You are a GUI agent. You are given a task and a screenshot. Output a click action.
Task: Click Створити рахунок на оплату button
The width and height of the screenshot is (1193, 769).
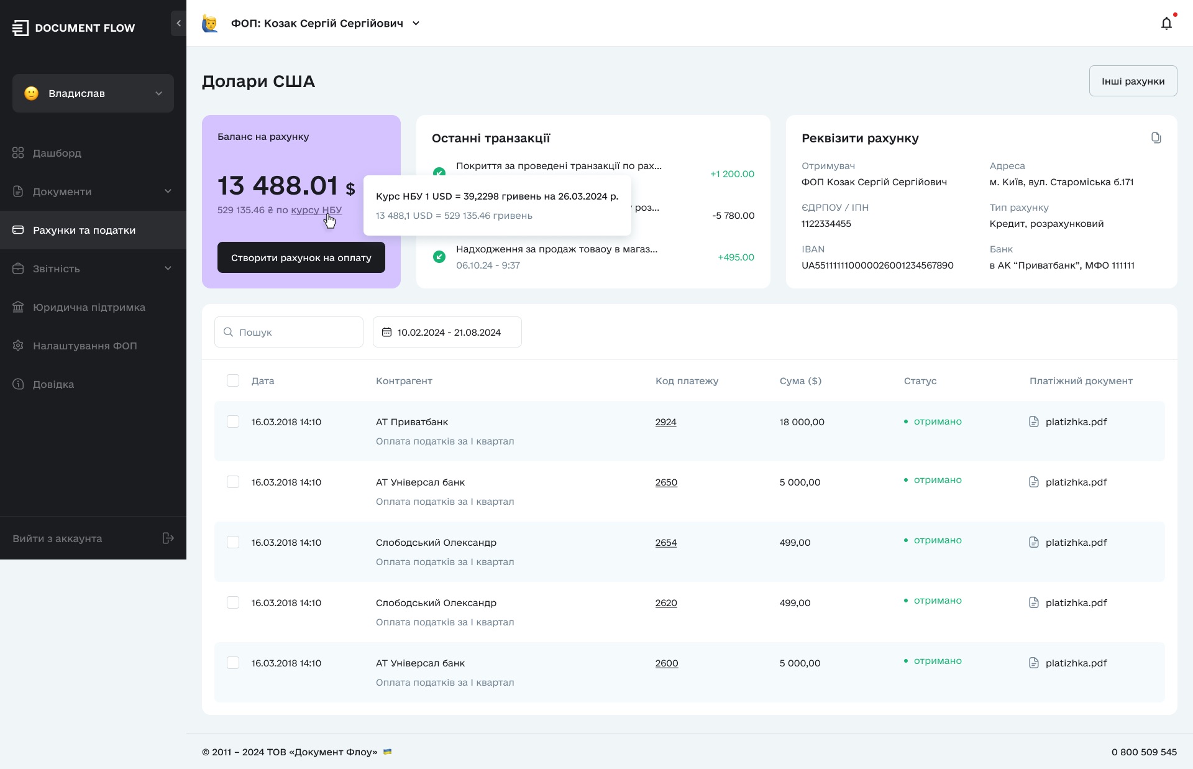click(301, 257)
